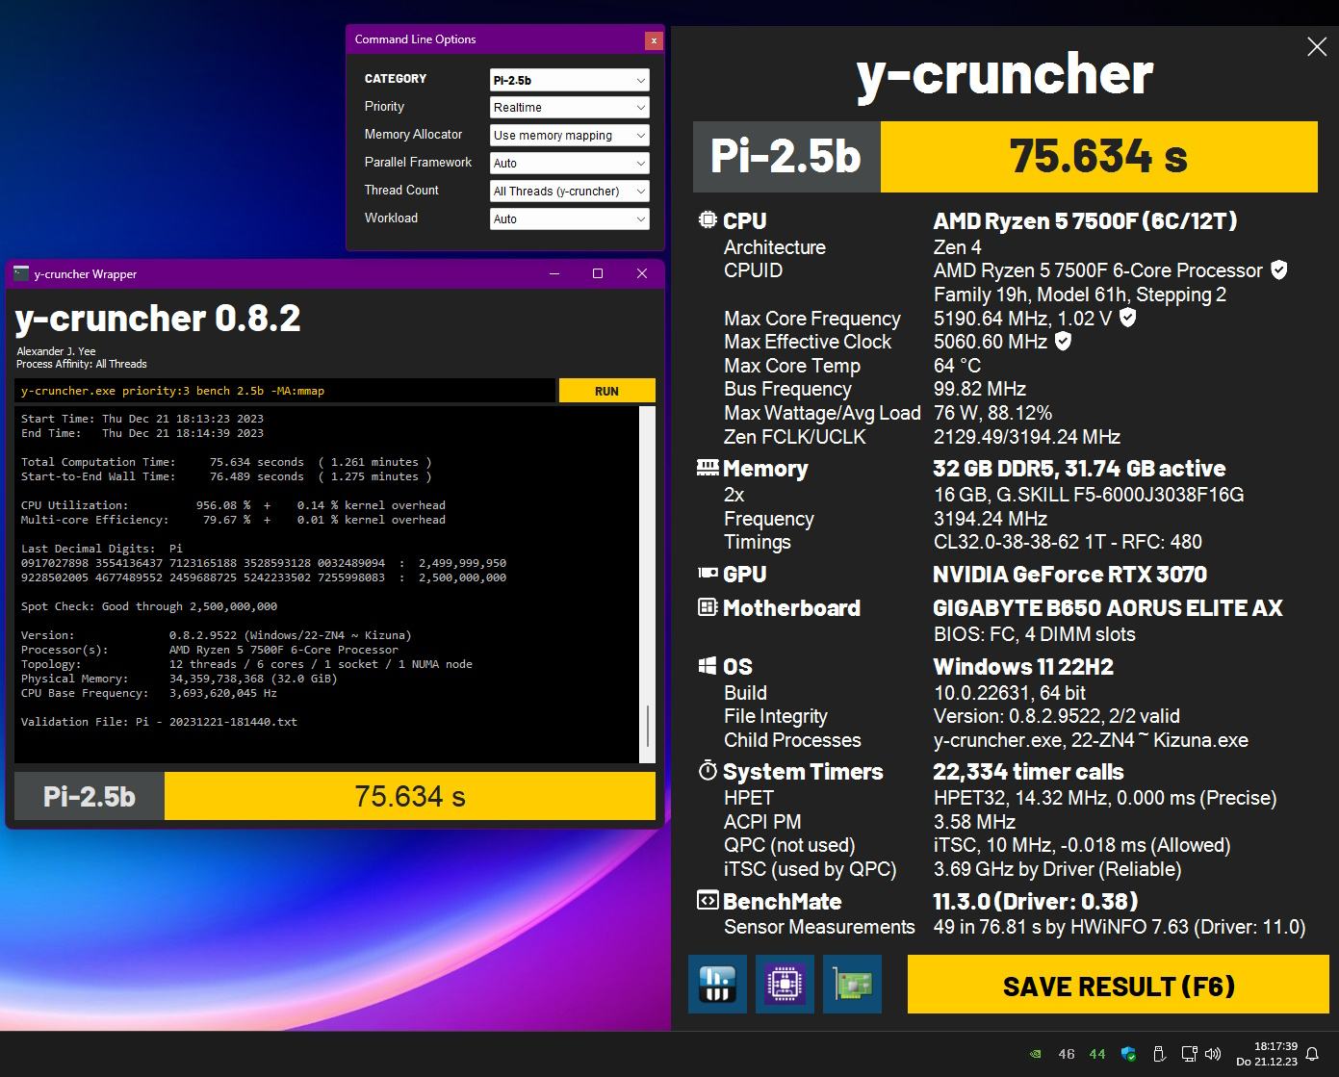This screenshot has width=1339, height=1077.
Task: Click the Spot Check line in console
Action: click(x=149, y=606)
